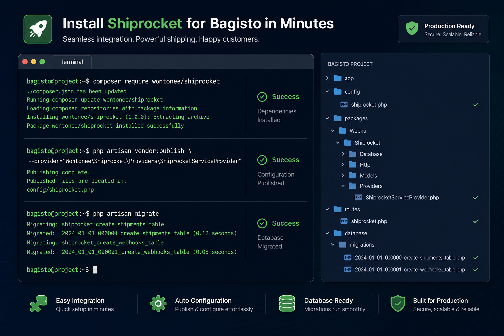Click the 'BAGISTO PROJECT' panel heading
This screenshot has height=336, width=504.
coord(350,64)
